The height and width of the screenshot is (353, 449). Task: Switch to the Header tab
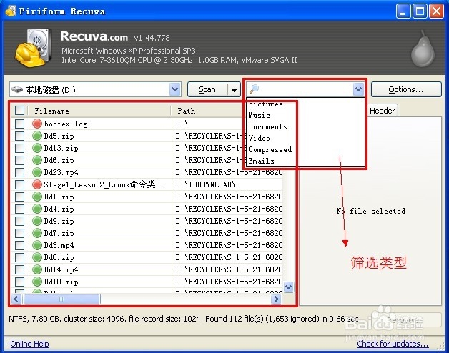[382, 111]
